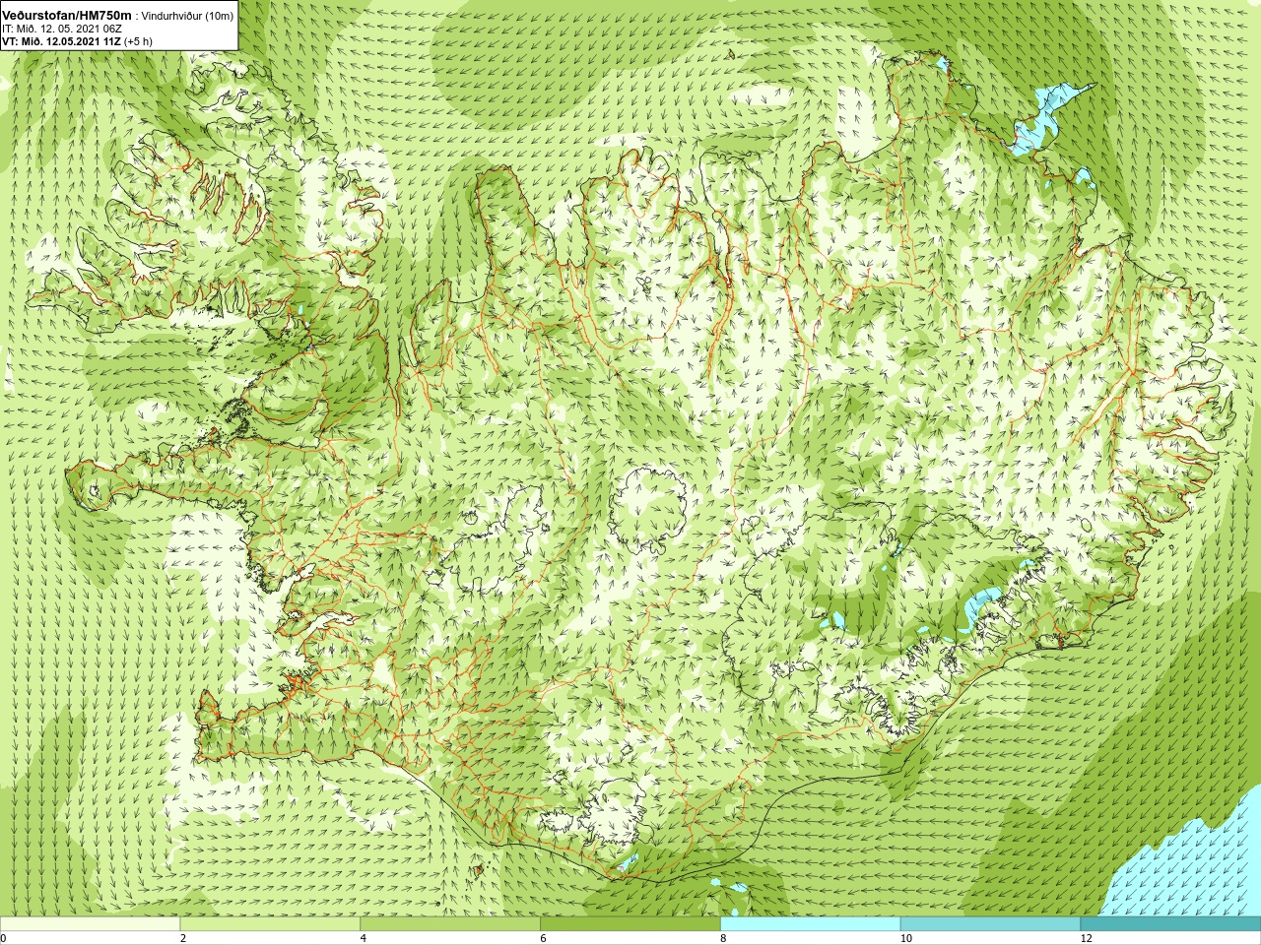
Task: Click the legend value "6"
Action: point(544,939)
